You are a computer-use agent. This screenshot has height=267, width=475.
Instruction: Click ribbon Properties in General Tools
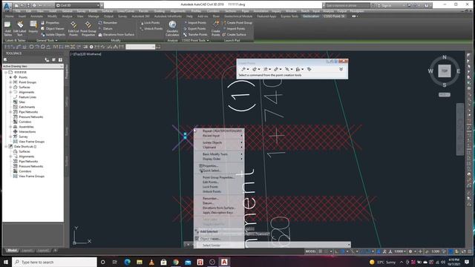coord(50,23)
